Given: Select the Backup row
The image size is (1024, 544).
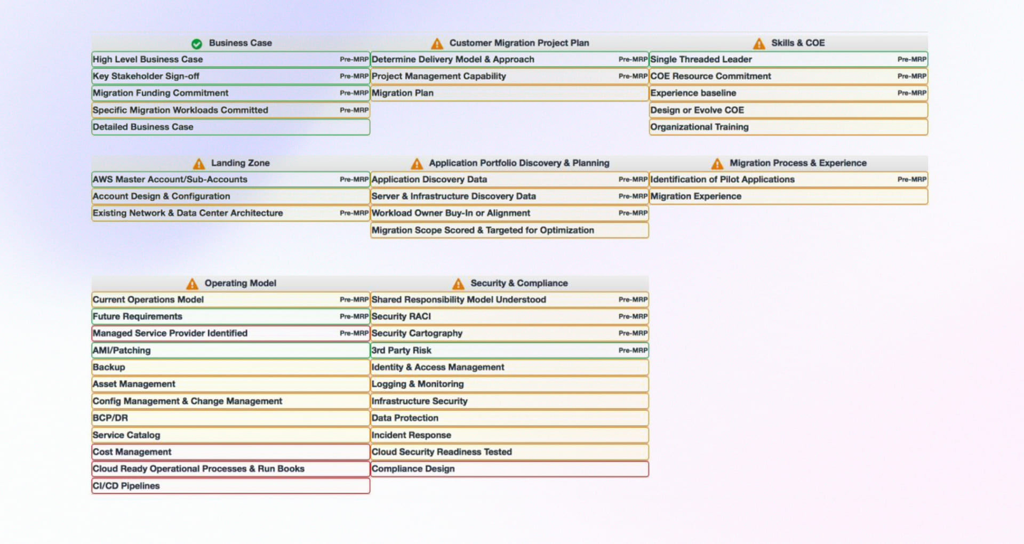Looking at the screenshot, I should tap(231, 367).
